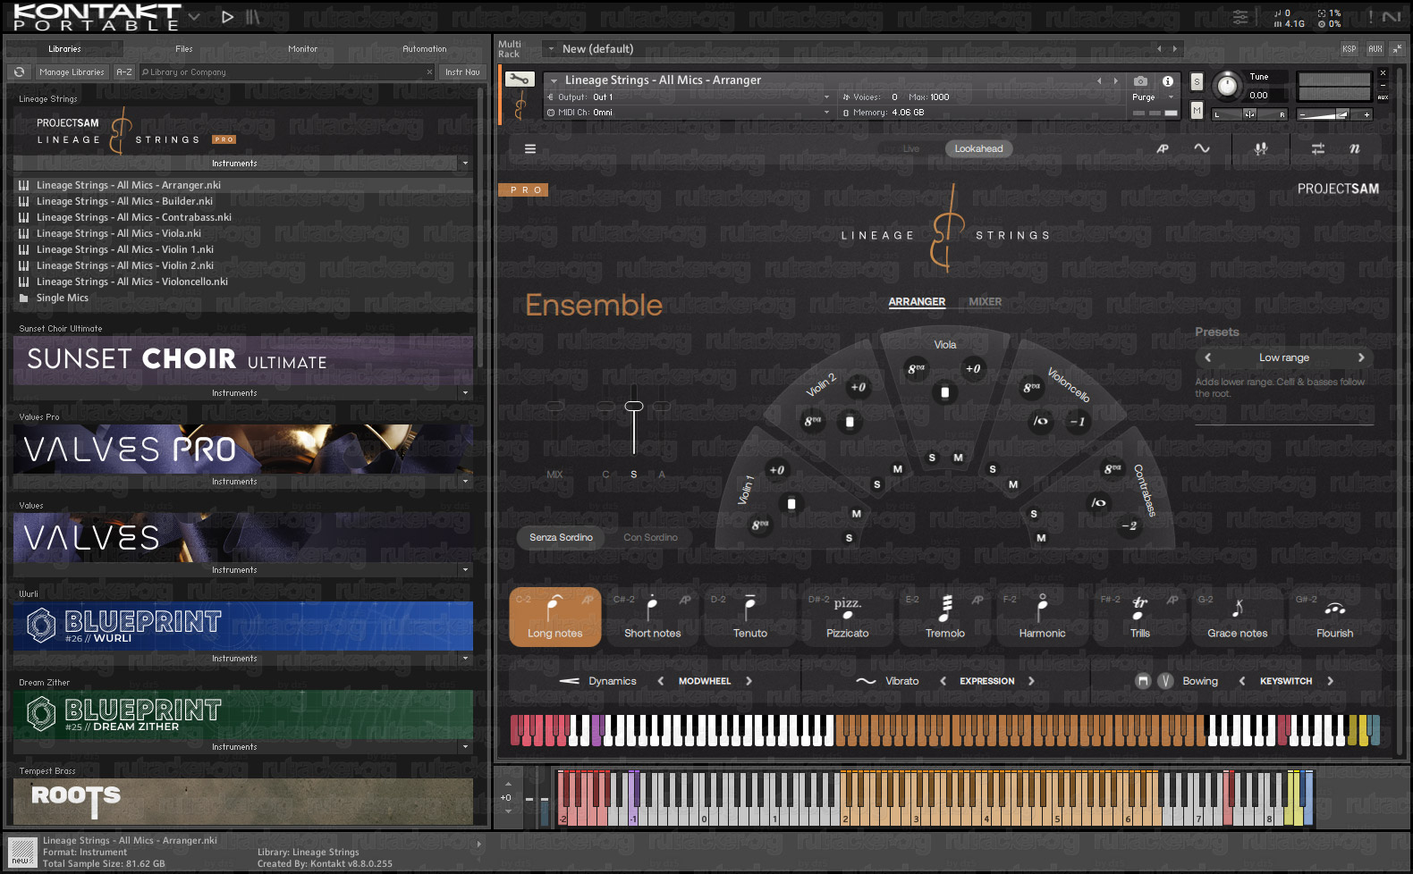
Task: Show instrument info icon
Action: coord(1167,80)
